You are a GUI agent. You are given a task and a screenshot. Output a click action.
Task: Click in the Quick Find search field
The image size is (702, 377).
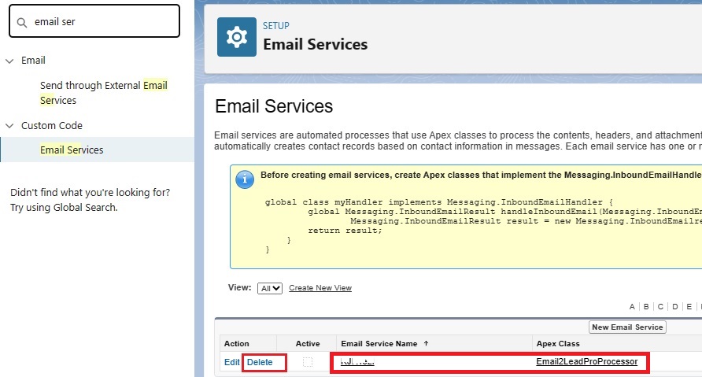[102, 22]
